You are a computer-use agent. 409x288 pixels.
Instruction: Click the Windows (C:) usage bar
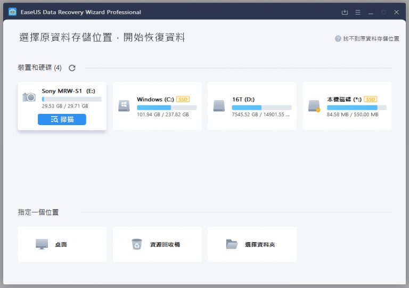point(167,108)
